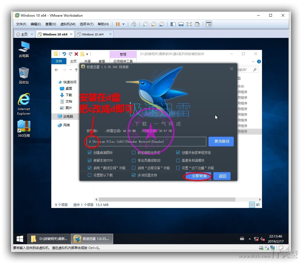Click Explorer up-one-level arrow
This screenshot has height=263, width=302.
coord(76,70)
